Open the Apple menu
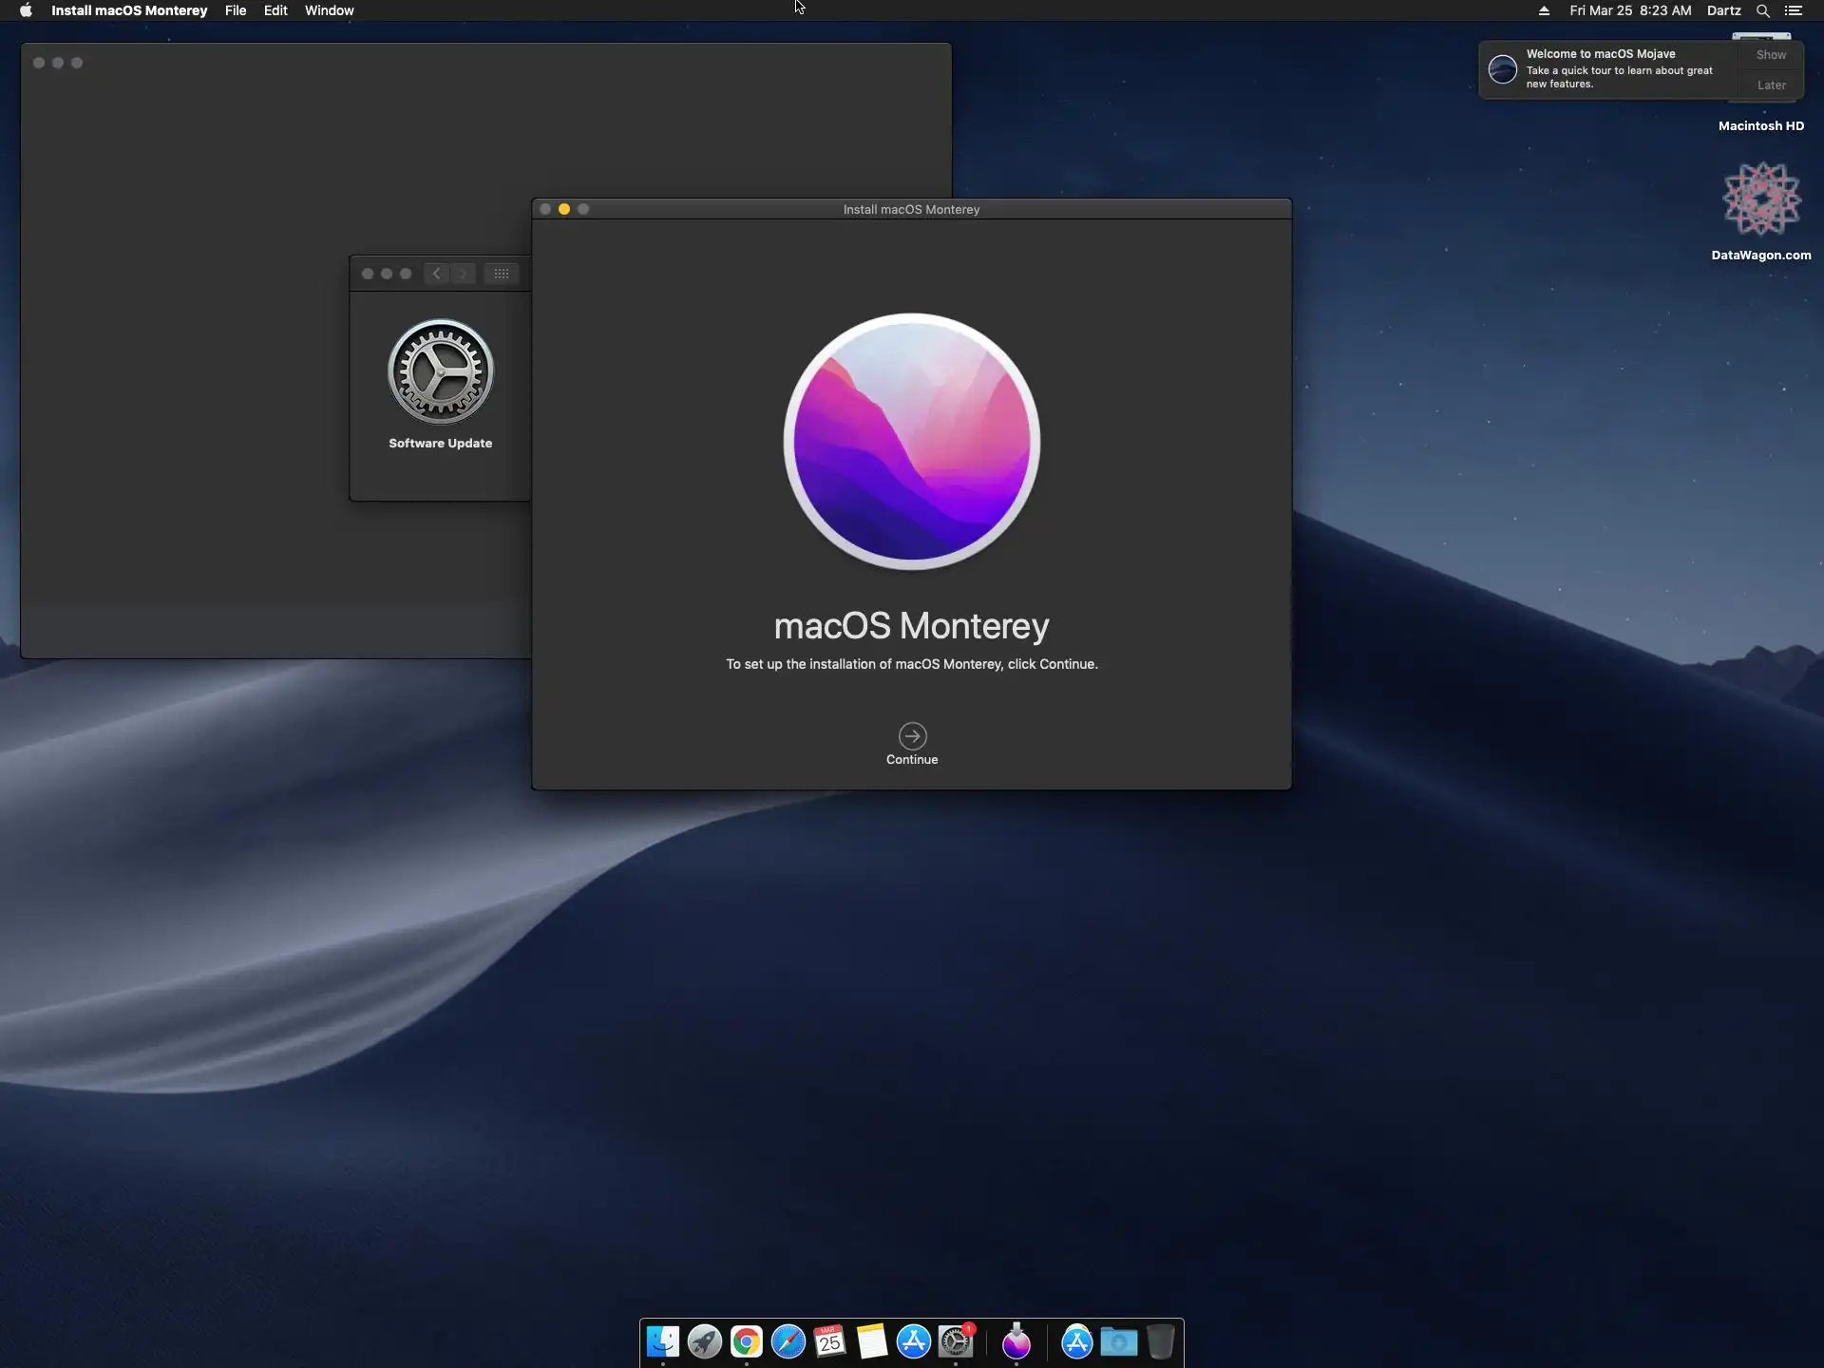The width and height of the screenshot is (1824, 1368). point(26,10)
